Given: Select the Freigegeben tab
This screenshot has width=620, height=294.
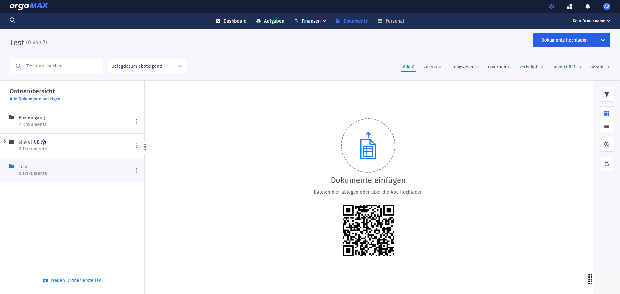Looking at the screenshot, I should [464, 67].
